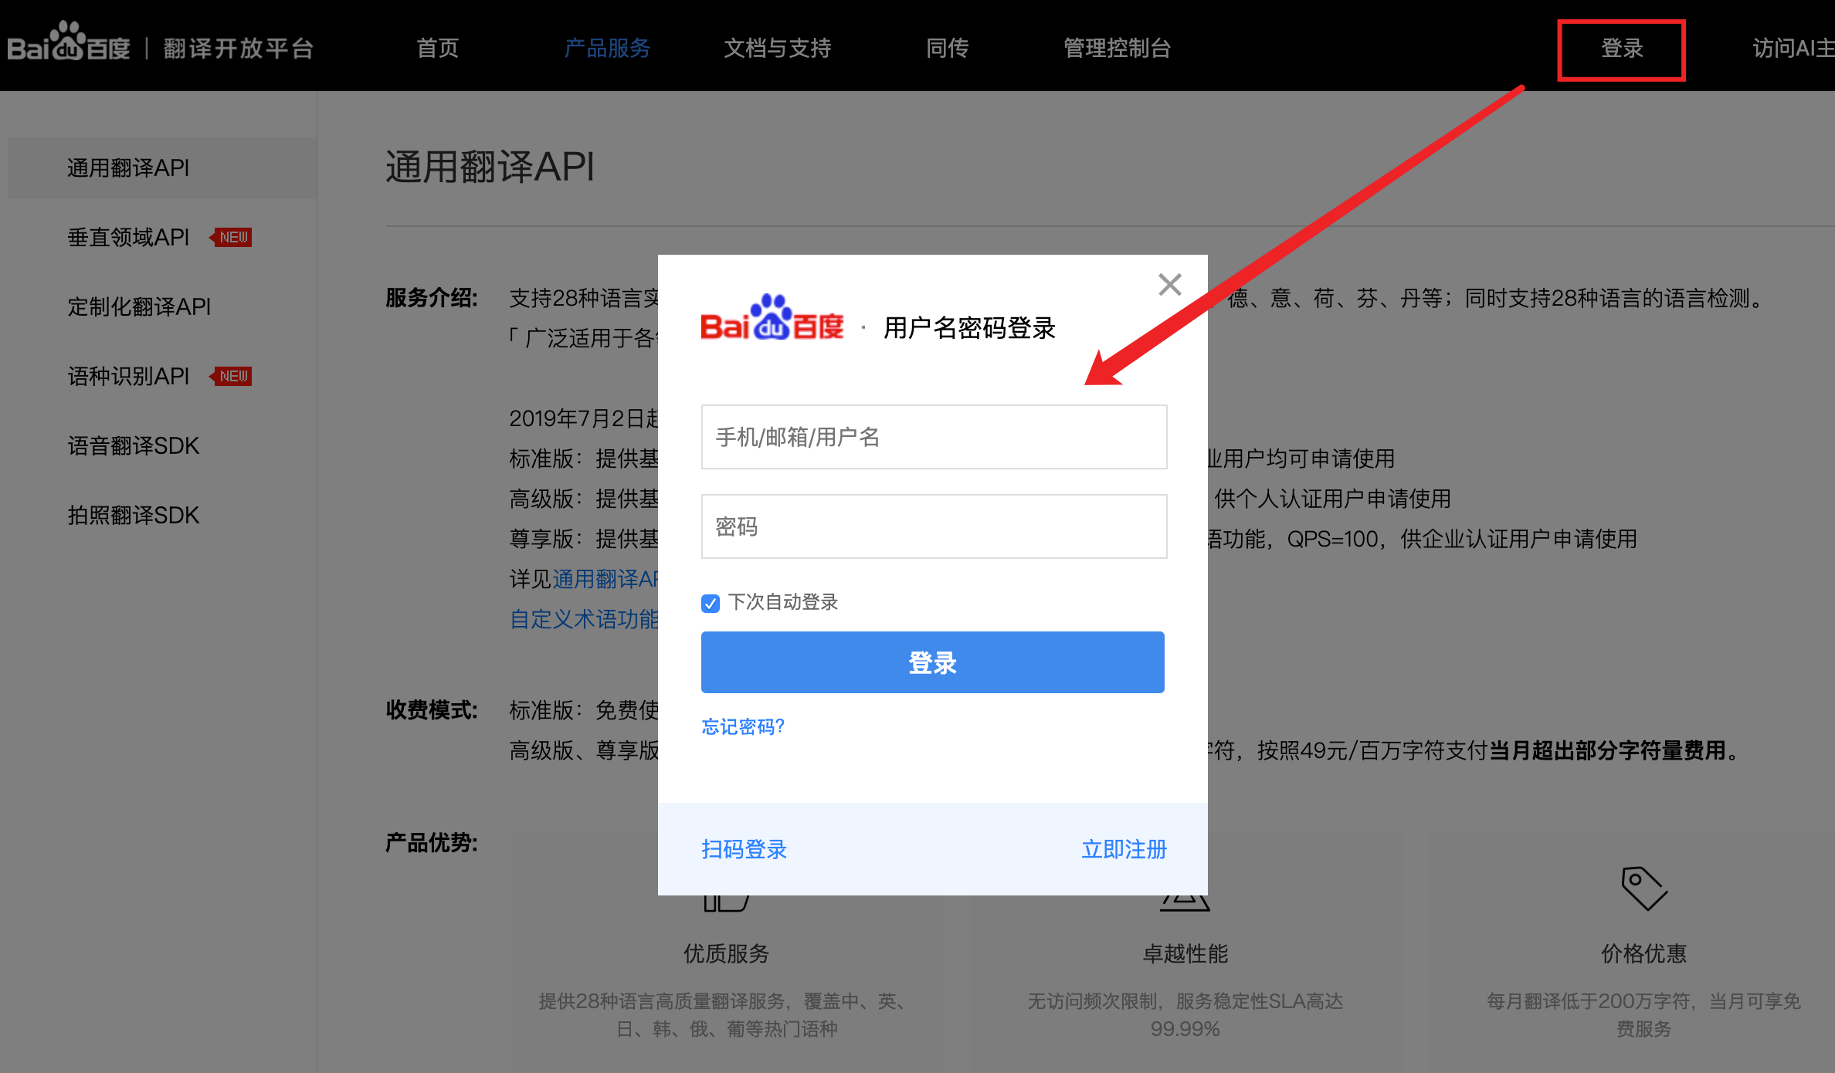Open 产品服务 in top navigation
Image resolution: width=1835 pixels, height=1073 pixels.
(x=607, y=48)
